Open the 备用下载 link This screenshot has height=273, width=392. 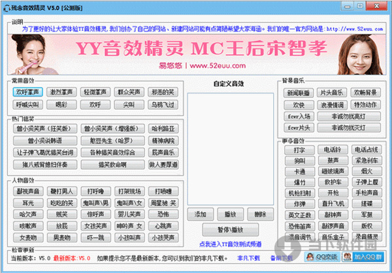coord(282,258)
